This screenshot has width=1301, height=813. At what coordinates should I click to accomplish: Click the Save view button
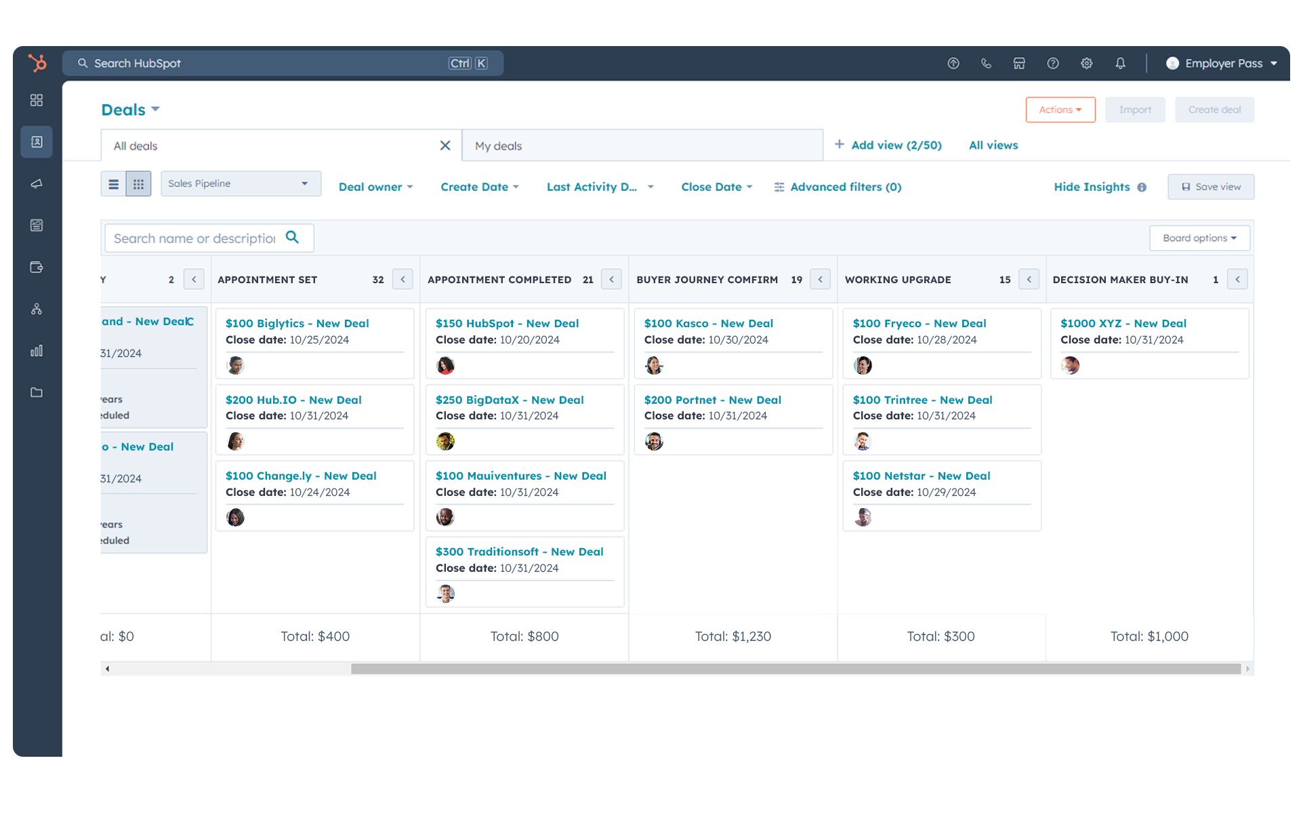(1211, 187)
